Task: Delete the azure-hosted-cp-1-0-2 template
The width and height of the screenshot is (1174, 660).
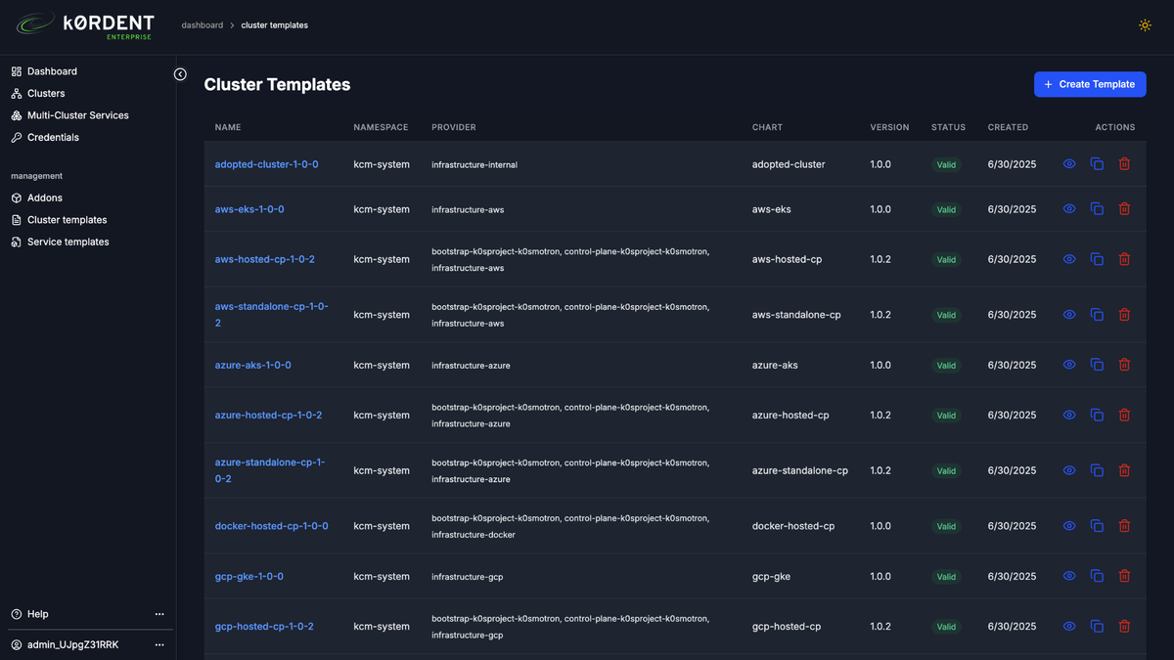Action: click(x=1124, y=415)
